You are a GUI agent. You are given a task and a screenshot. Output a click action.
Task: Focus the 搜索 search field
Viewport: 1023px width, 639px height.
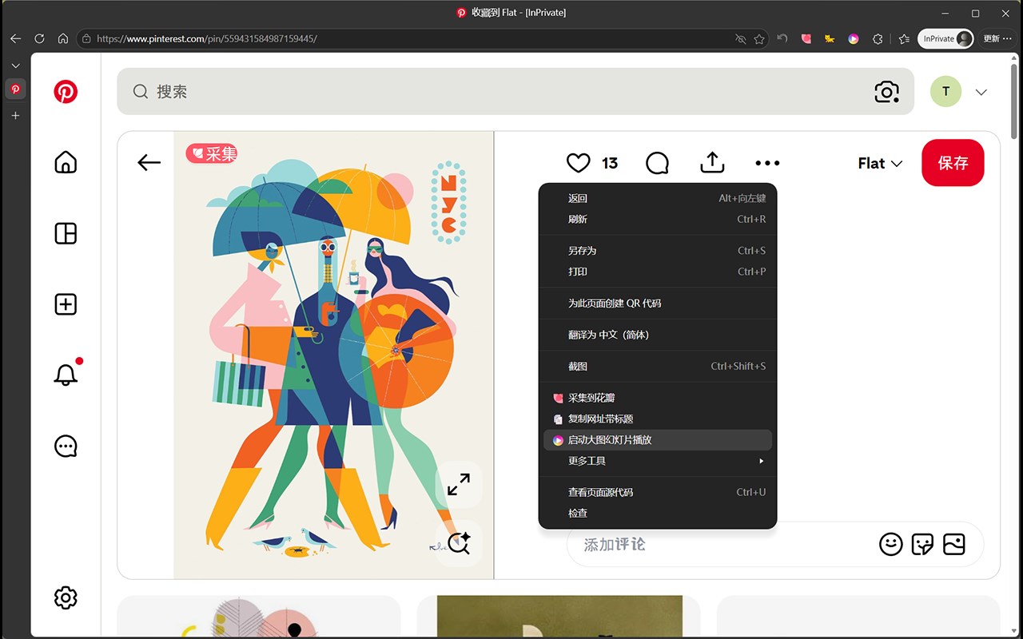[515, 92]
